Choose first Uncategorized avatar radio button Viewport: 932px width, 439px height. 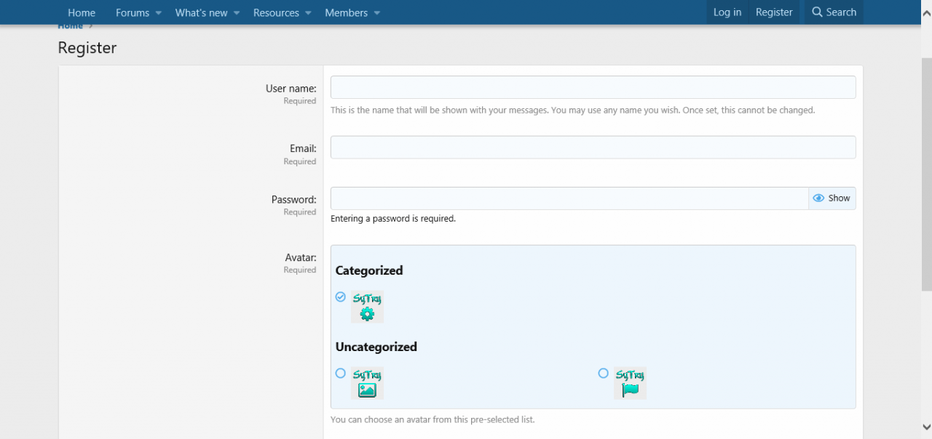340,373
